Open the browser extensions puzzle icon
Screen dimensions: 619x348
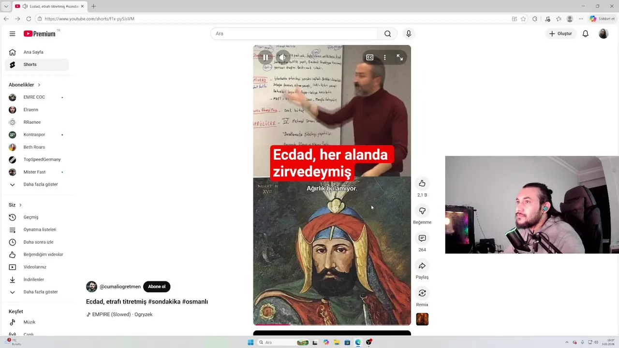pyautogui.click(x=534, y=19)
